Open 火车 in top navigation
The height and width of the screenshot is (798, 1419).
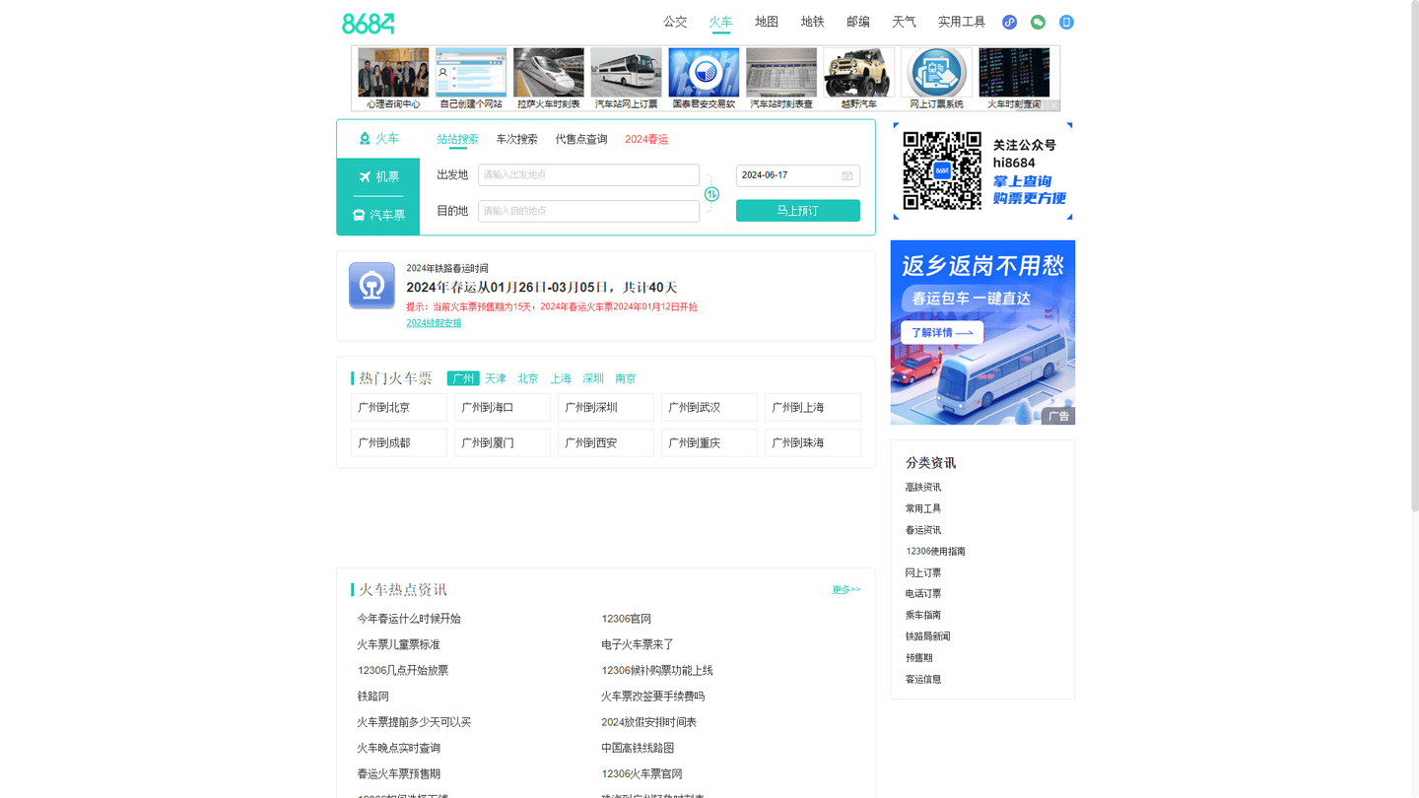click(720, 22)
